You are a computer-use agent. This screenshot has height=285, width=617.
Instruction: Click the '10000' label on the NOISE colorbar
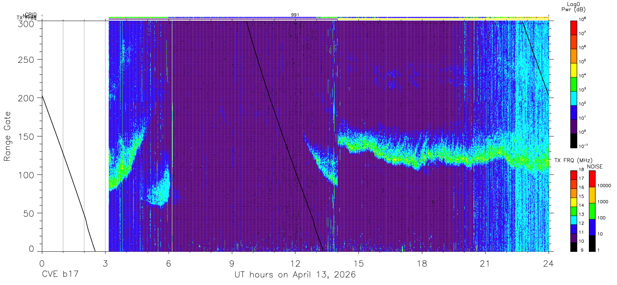point(604,185)
